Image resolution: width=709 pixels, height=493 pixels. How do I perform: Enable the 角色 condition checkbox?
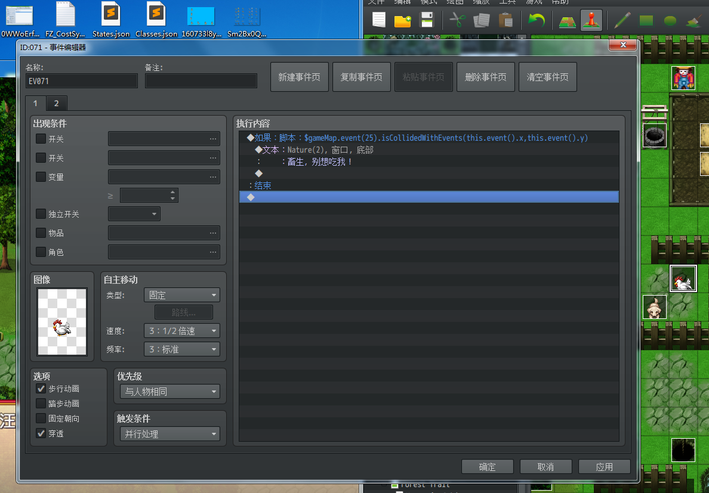click(41, 252)
